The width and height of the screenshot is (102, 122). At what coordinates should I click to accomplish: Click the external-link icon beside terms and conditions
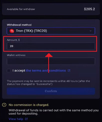tap(69, 71)
